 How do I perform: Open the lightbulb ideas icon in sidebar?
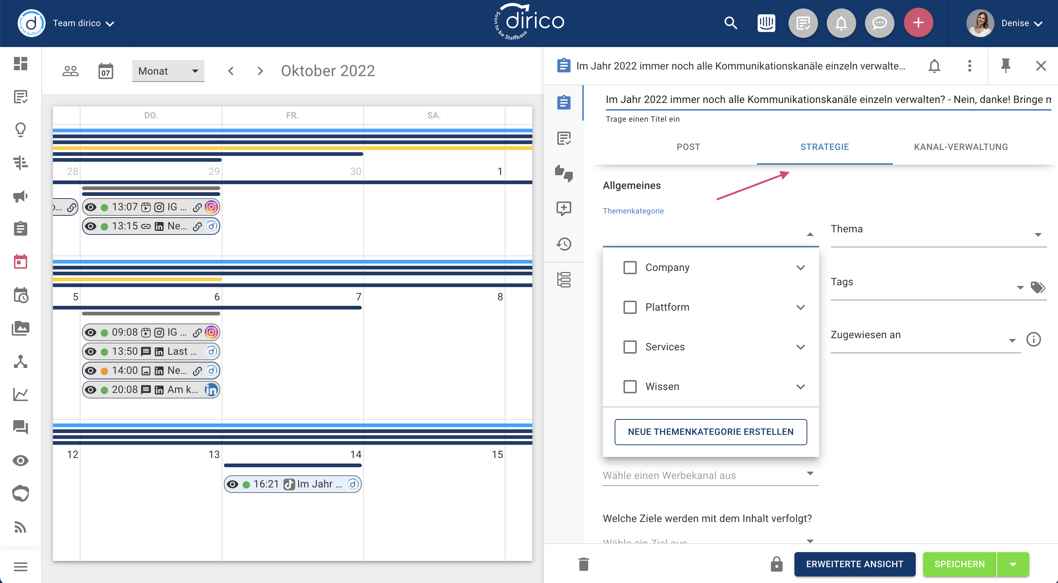pos(21,130)
